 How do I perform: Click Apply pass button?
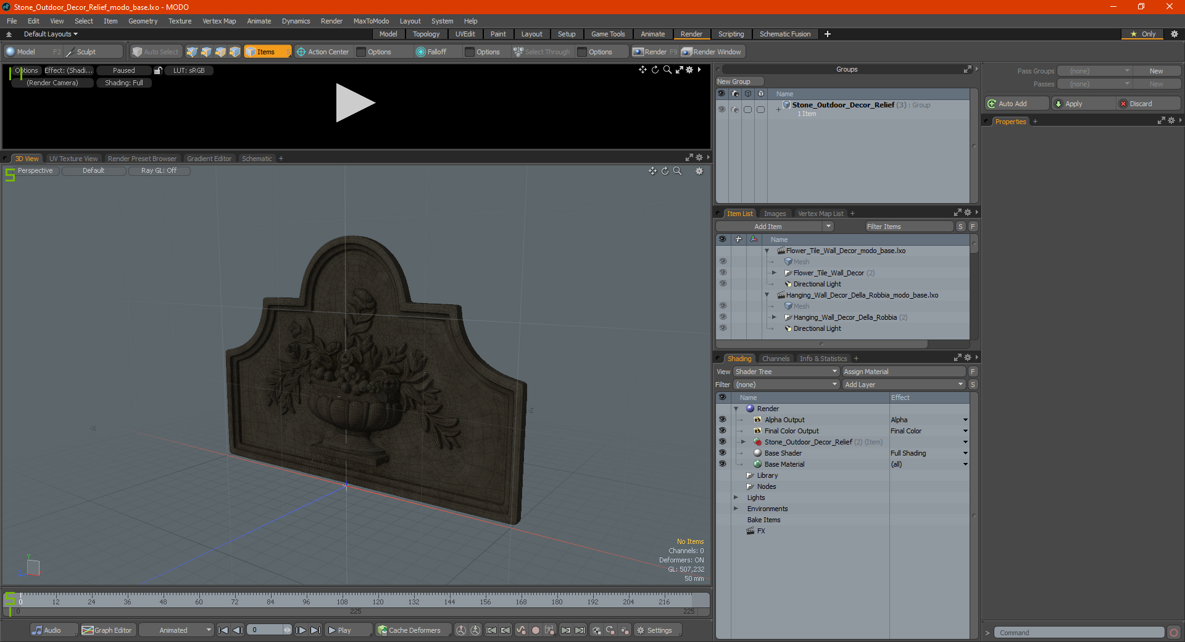click(x=1084, y=104)
